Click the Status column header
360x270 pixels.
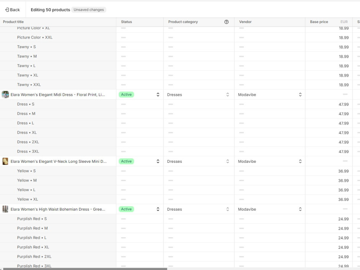[126, 22]
